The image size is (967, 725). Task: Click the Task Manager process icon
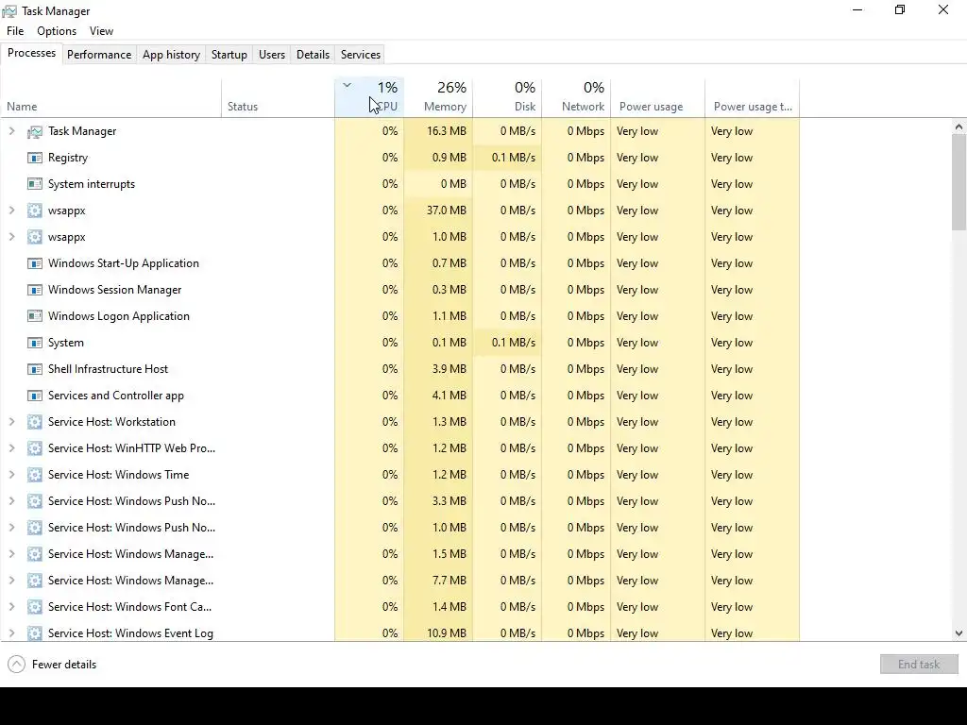pyautogui.click(x=35, y=131)
